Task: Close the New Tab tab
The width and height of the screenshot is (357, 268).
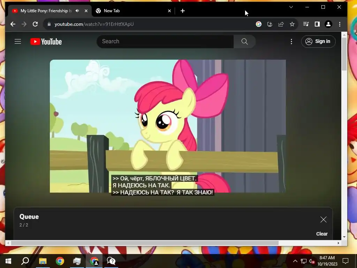Action: click(x=169, y=11)
